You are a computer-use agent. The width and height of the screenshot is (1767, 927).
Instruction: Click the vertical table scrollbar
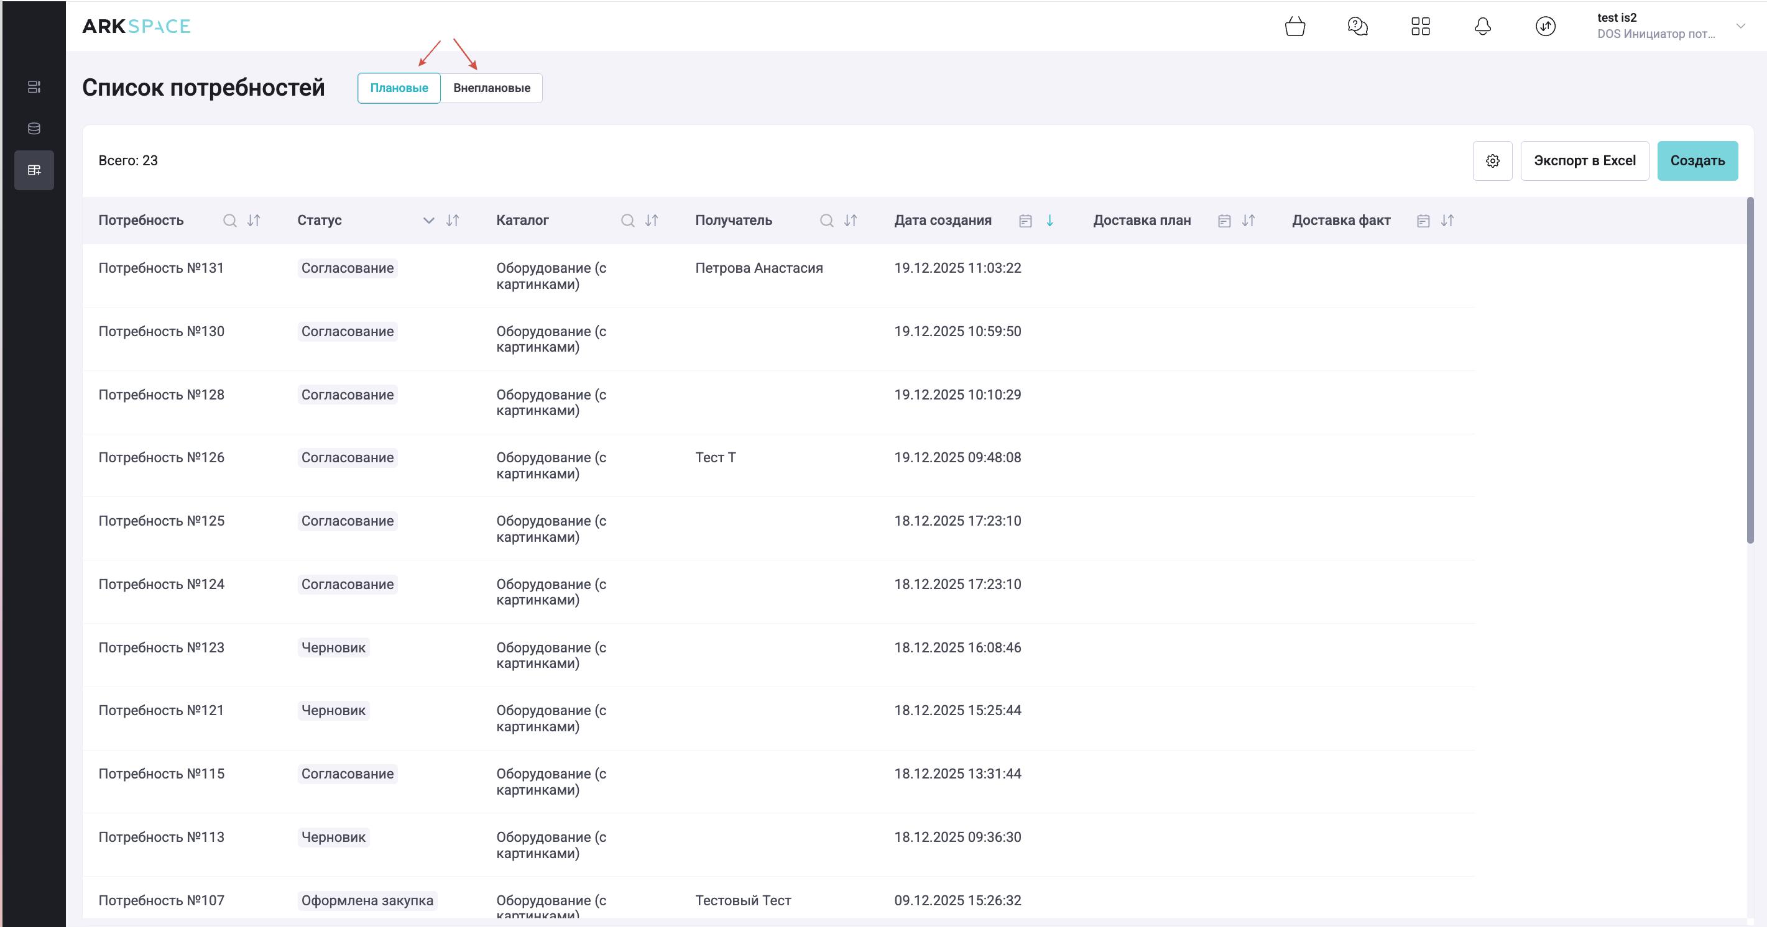click(1750, 370)
